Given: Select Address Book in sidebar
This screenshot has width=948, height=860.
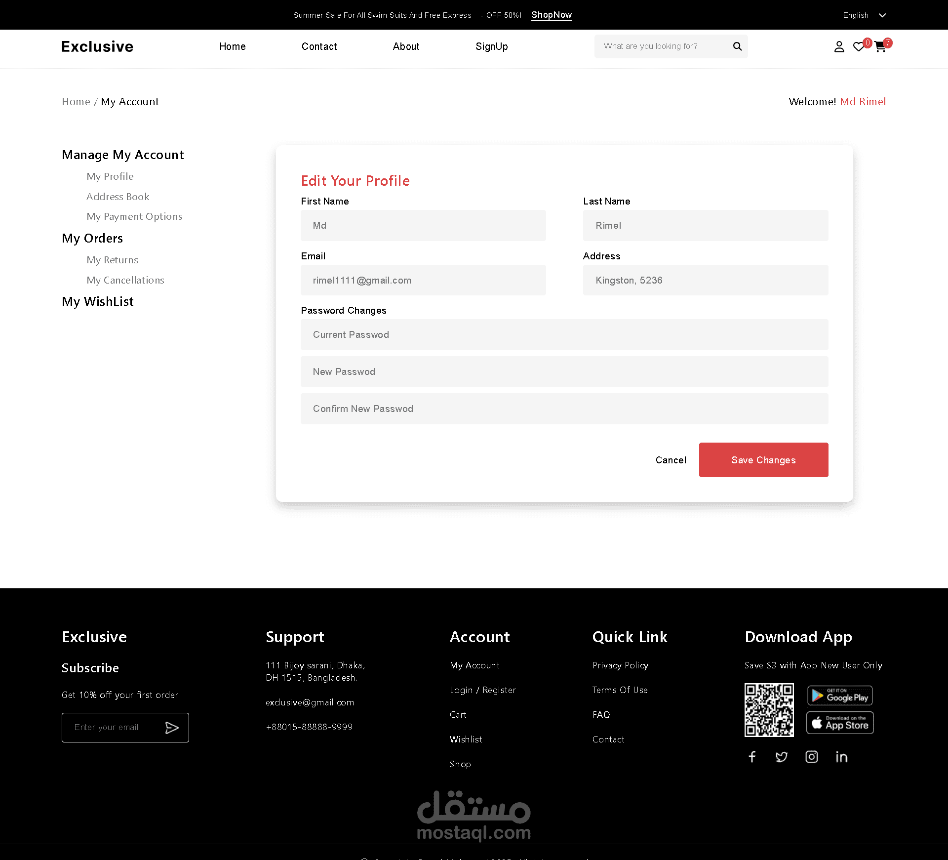Looking at the screenshot, I should click(x=118, y=197).
